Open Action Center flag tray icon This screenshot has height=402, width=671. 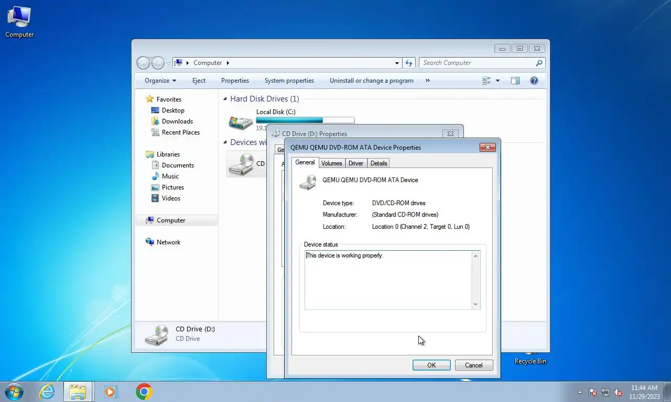[x=593, y=392]
